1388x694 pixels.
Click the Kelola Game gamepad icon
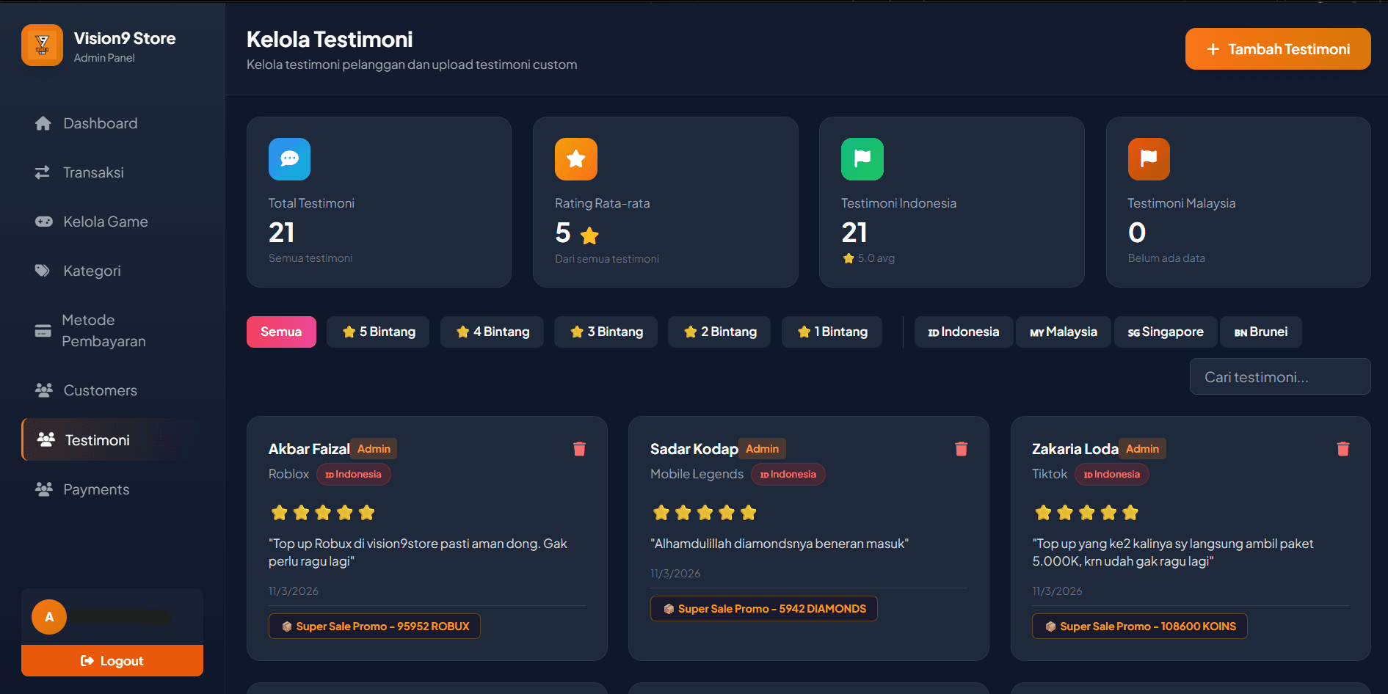44,222
